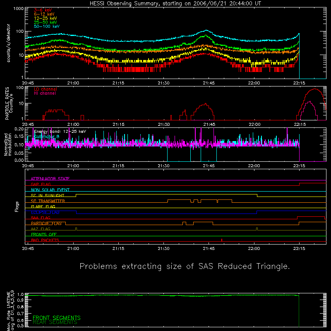Click the 1000 tick value on counts plot
The image size is (331, 331).
[19, 9]
